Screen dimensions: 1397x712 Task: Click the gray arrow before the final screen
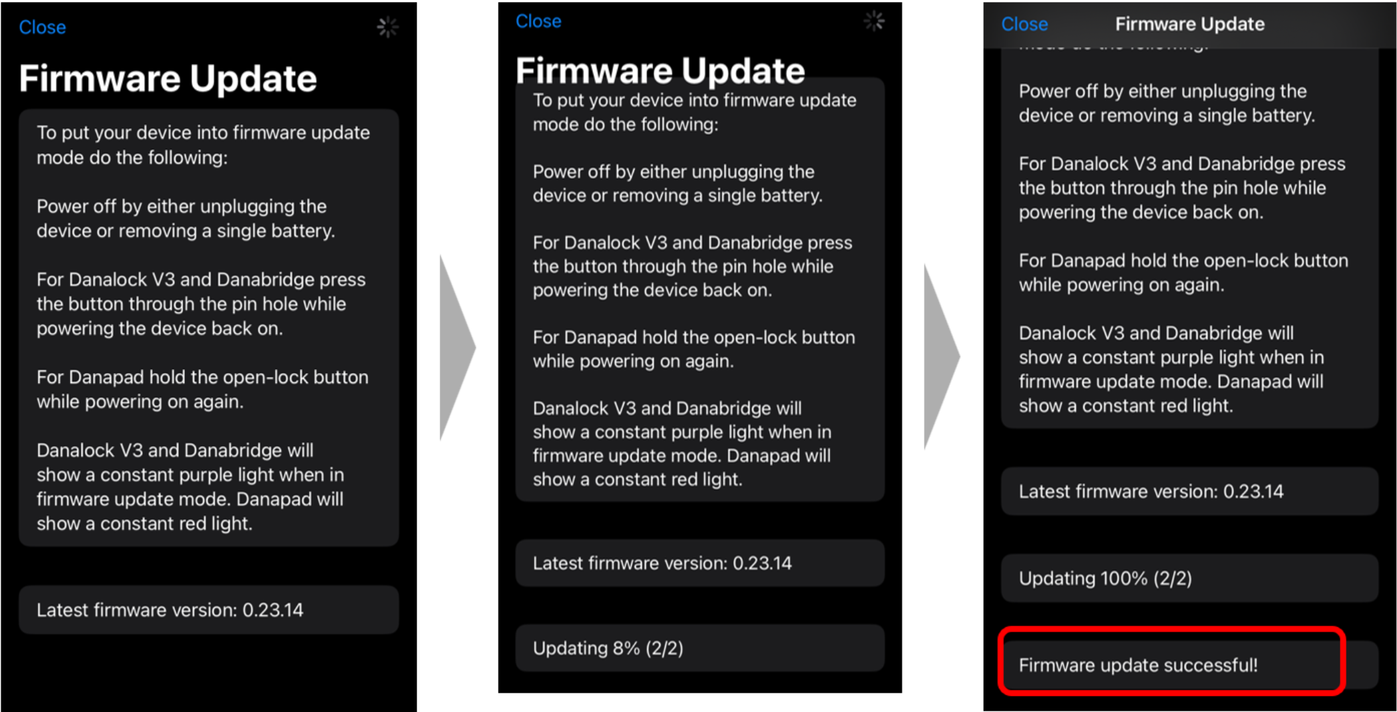(942, 356)
